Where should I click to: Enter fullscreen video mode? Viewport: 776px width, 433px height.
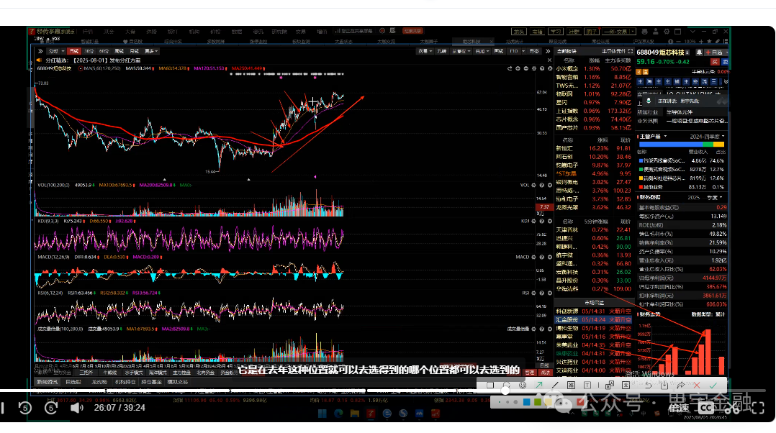(x=758, y=408)
